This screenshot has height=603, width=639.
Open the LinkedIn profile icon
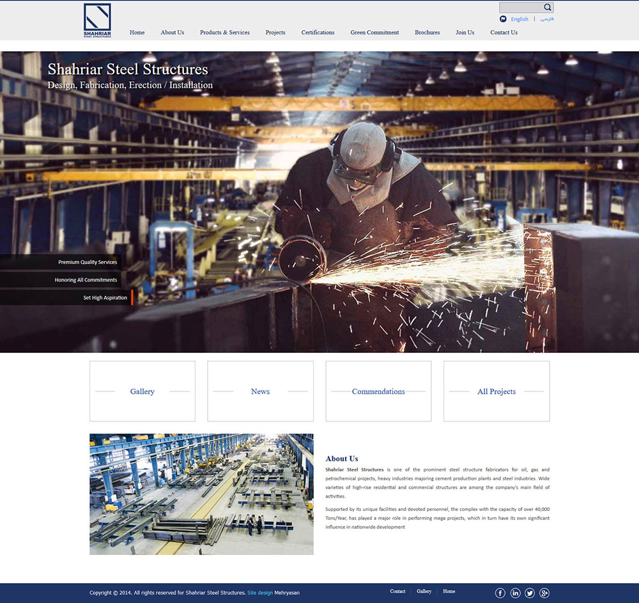click(x=515, y=593)
